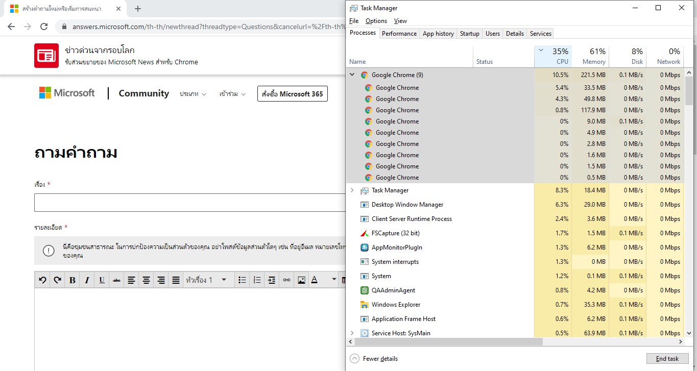The height and width of the screenshot is (371, 697).
Task: Open the เข้าร่วม dropdown menu
Action: pos(232,94)
